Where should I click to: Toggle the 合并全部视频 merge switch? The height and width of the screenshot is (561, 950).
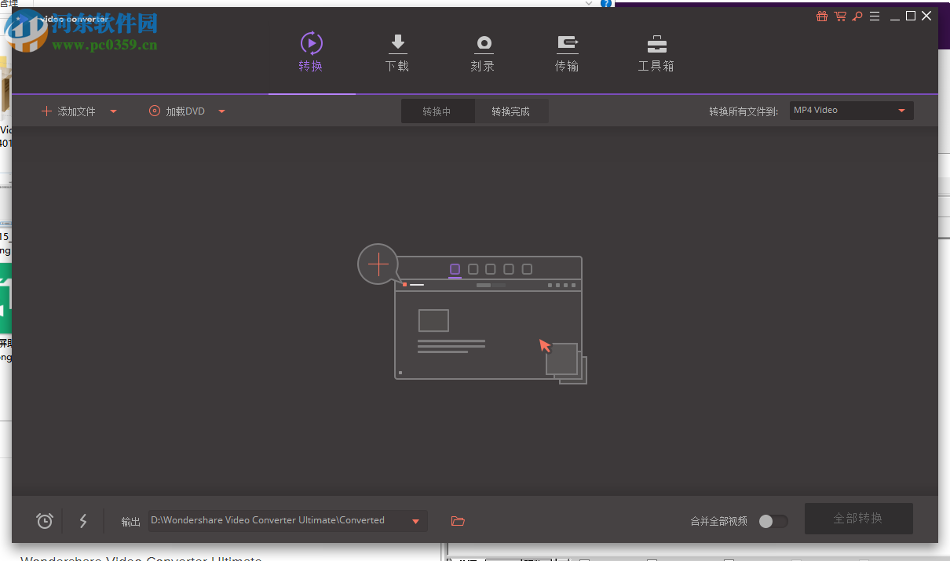coord(773,521)
